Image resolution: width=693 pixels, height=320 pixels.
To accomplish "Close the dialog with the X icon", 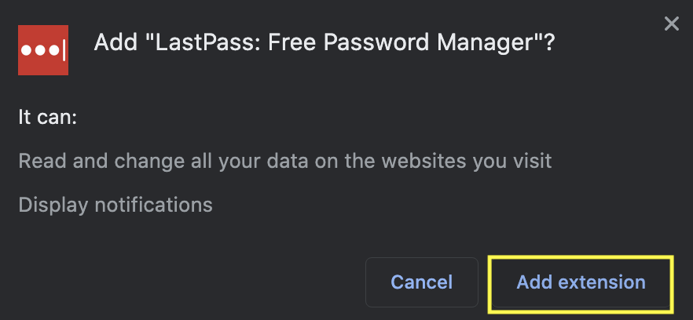I will (x=671, y=24).
